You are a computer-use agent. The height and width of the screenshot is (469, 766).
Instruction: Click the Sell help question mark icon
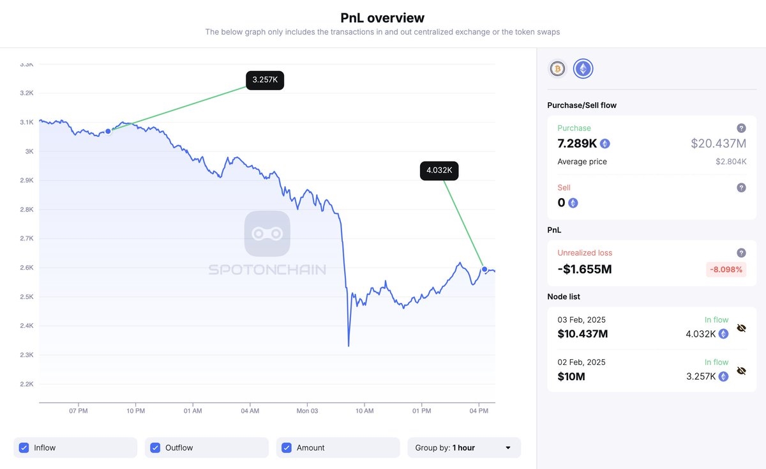741,188
